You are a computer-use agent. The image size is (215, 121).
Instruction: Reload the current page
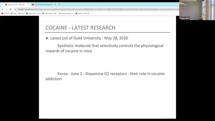(x=10, y=9)
